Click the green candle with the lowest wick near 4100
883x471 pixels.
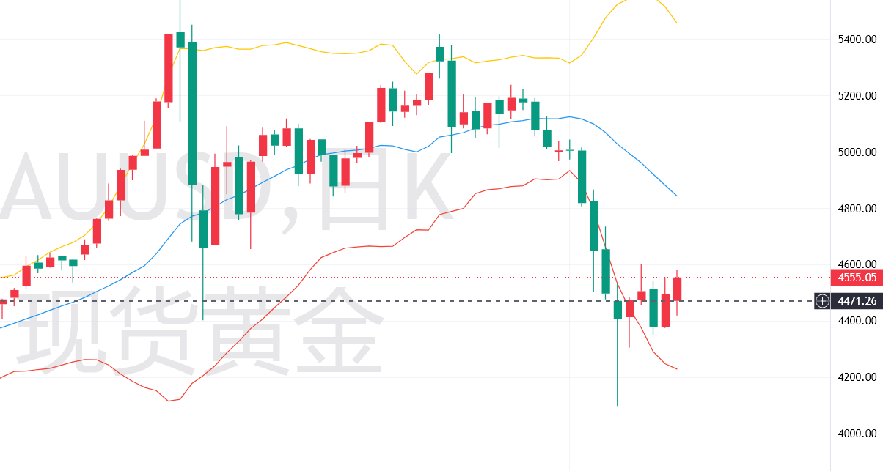click(x=618, y=310)
